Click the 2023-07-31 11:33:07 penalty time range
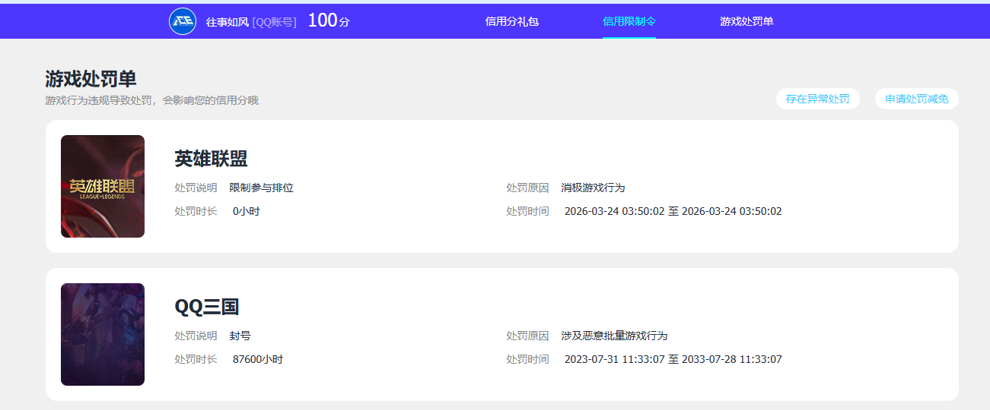The width and height of the screenshot is (990, 410). pos(673,359)
